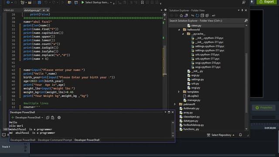This screenshot has width=279, height=157.
Task: Click Solution Explorer scrollbar down arrow
Action: [x=246, y=129]
